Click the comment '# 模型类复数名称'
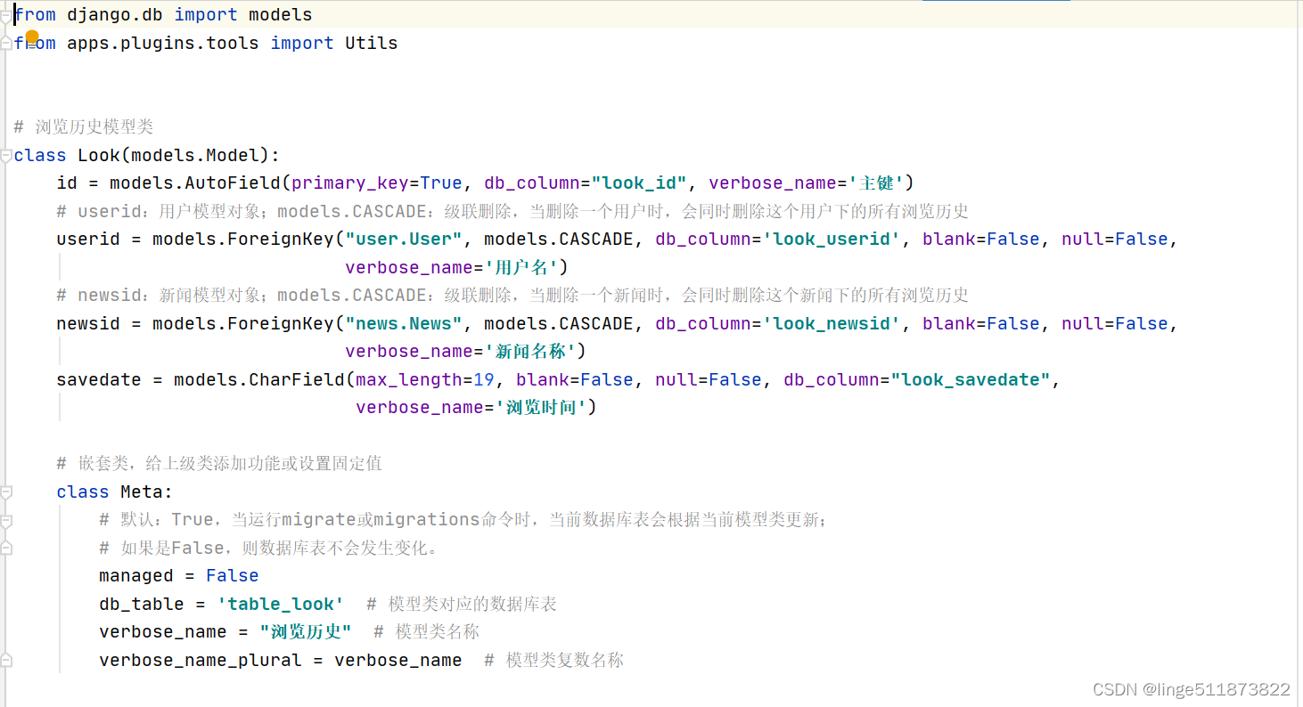The height and width of the screenshot is (707, 1303). click(554, 660)
